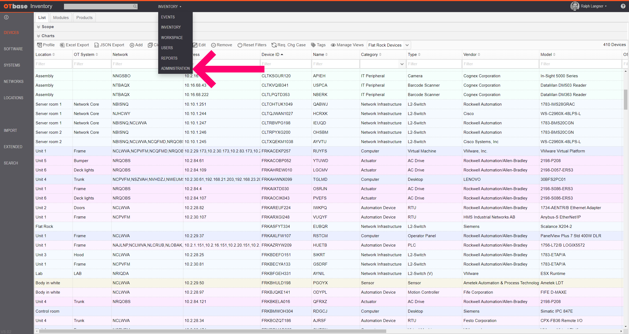Click the Device ID filter field
629x334 pixels.
tap(286, 64)
